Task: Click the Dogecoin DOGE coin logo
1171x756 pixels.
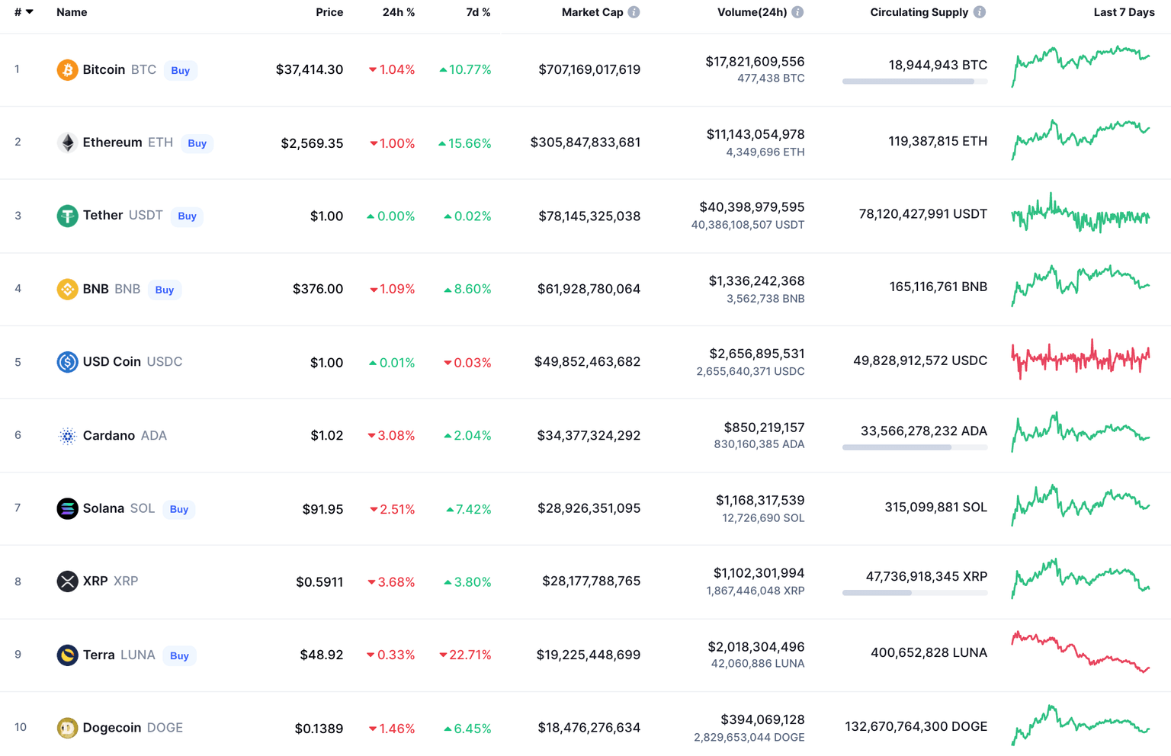Action: (67, 728)
